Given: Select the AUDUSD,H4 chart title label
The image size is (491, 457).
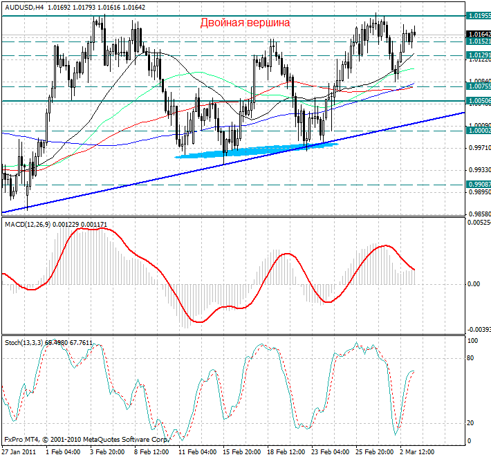Looking at the screenshot, I should [x=25, y=8].
